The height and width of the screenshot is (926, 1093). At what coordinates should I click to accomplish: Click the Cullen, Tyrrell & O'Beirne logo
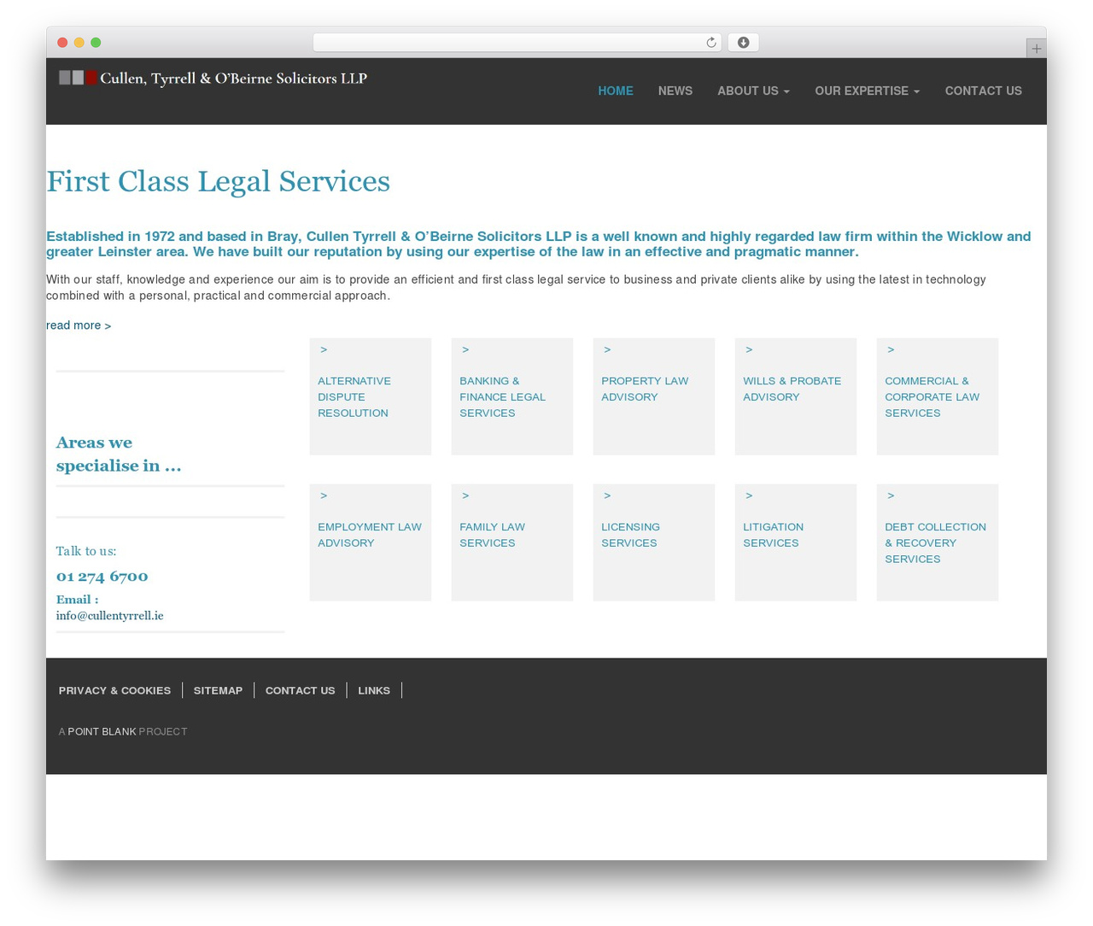coord(213,78)
